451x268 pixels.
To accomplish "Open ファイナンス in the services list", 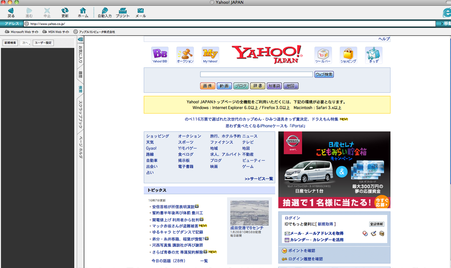I will [221, 142].
